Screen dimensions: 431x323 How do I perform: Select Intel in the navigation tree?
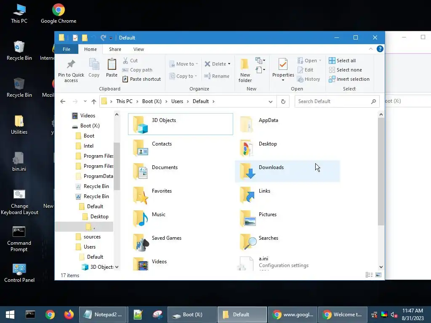[88, 146]
